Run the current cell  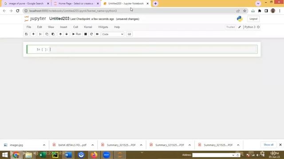(76, 34)
